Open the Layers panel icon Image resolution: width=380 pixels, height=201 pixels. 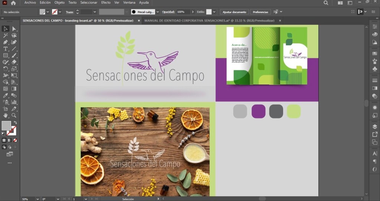pos(374,126)
